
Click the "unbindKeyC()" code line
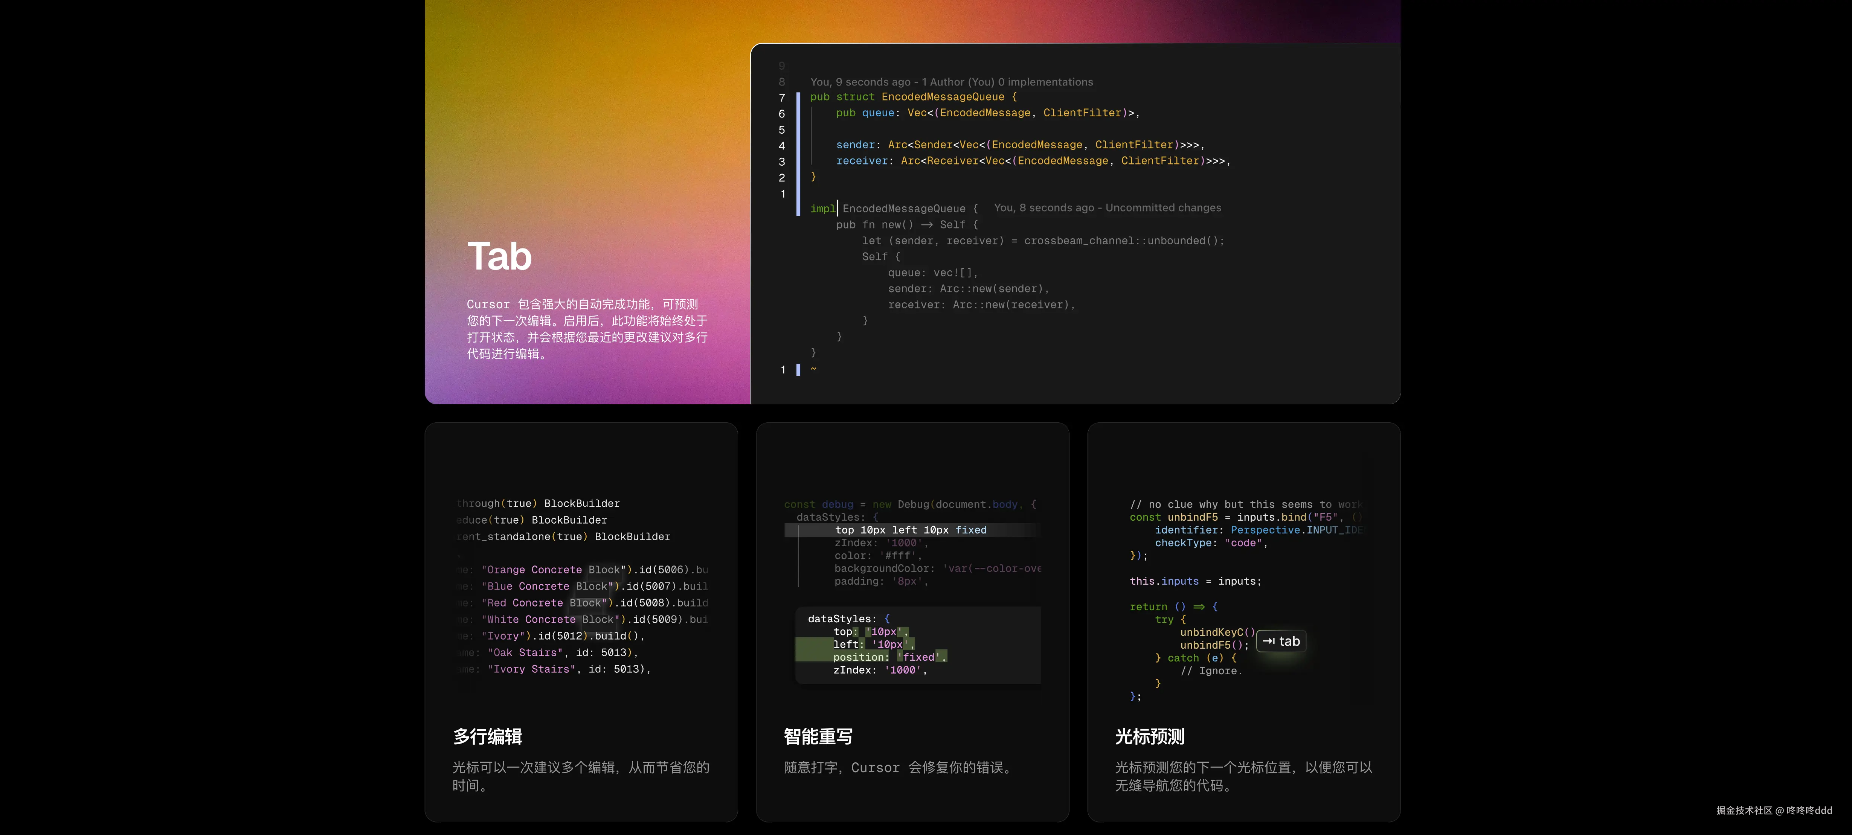click(1218, 632)
